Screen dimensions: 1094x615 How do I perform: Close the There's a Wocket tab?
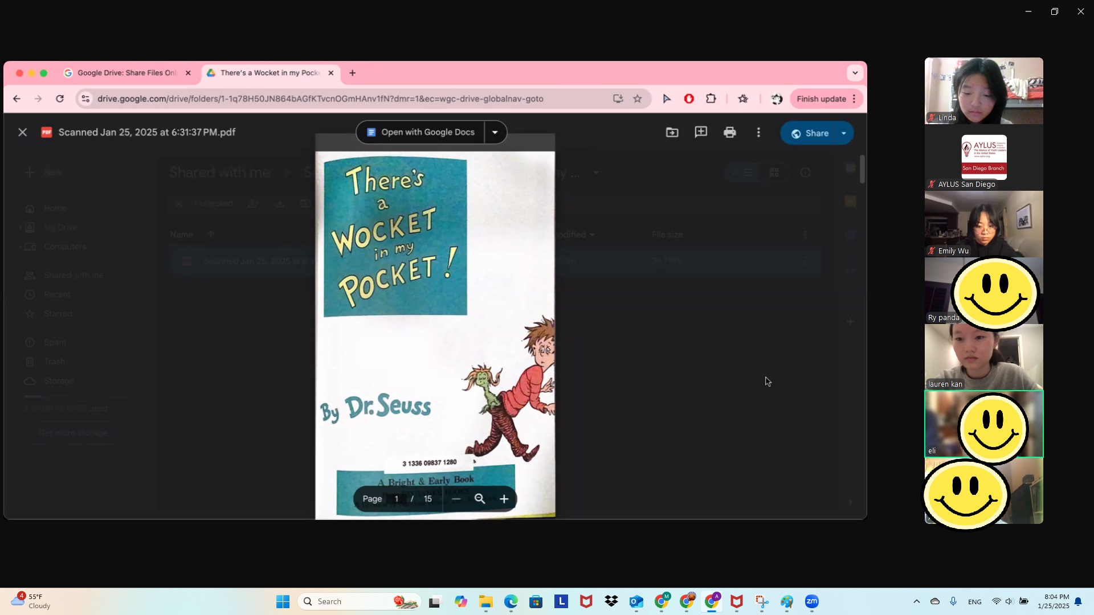(331, 73)
